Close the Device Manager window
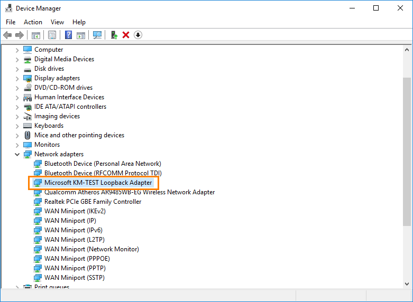The width and height of the screenshot is (413, 302). 400,8
